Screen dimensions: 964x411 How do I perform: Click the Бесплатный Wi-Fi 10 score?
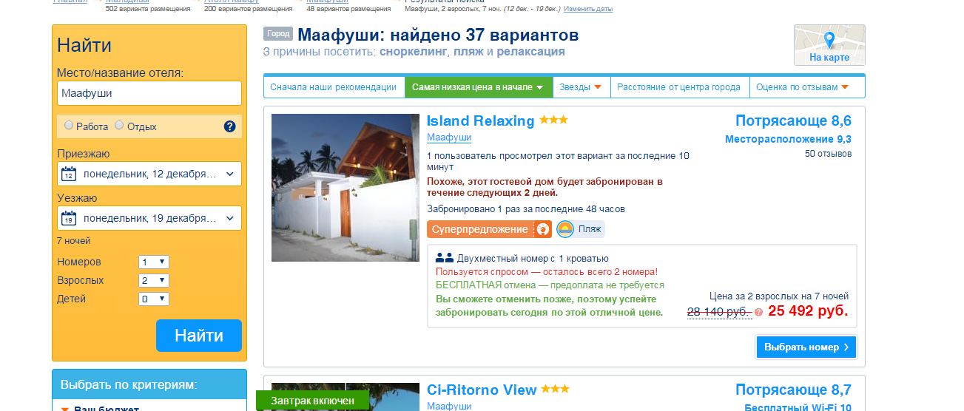pyautogui.click(x=798, y=407)
